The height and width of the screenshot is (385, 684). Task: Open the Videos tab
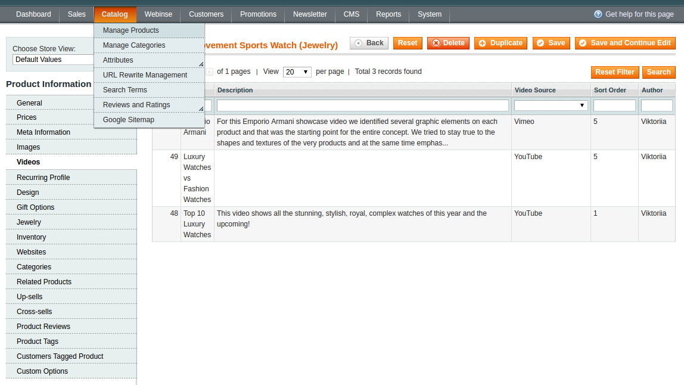71,162
